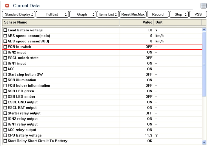Click the VSS button

(x=198, y=14)
